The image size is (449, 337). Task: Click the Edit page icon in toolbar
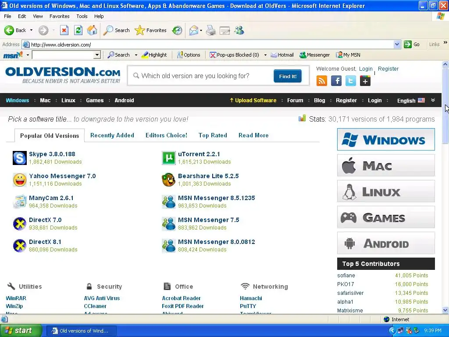(225, 30)
